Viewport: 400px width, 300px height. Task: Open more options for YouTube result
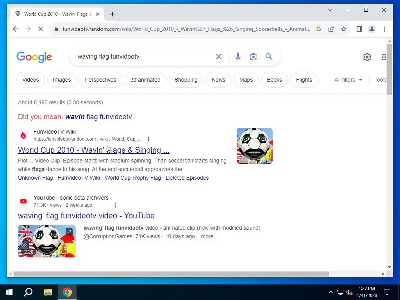115,205
